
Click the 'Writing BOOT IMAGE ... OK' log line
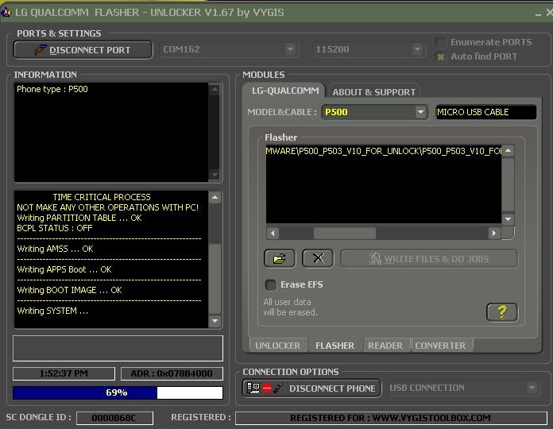pos(69,290)
